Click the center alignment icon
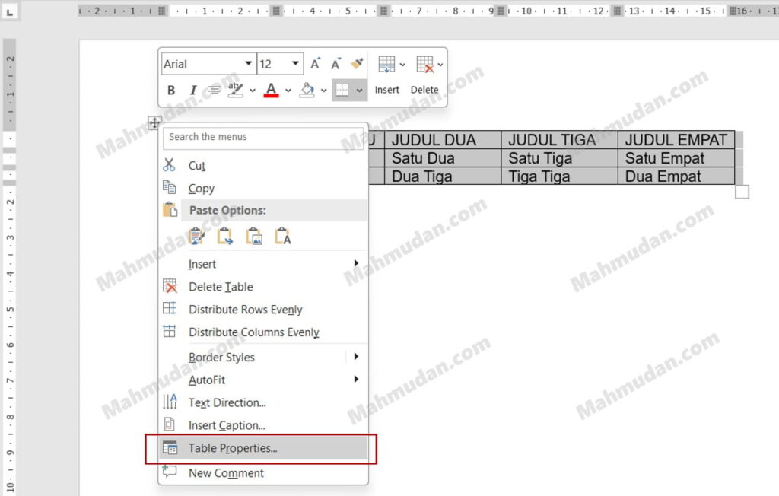The height and width of the screenshot is (496, 779). click(214, 91)
